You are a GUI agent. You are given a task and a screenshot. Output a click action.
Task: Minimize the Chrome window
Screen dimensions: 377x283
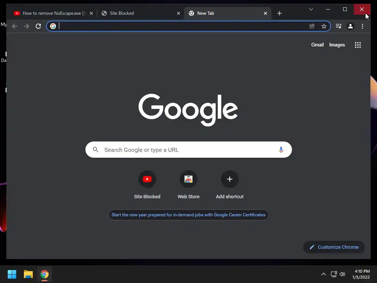pos(328,9)
